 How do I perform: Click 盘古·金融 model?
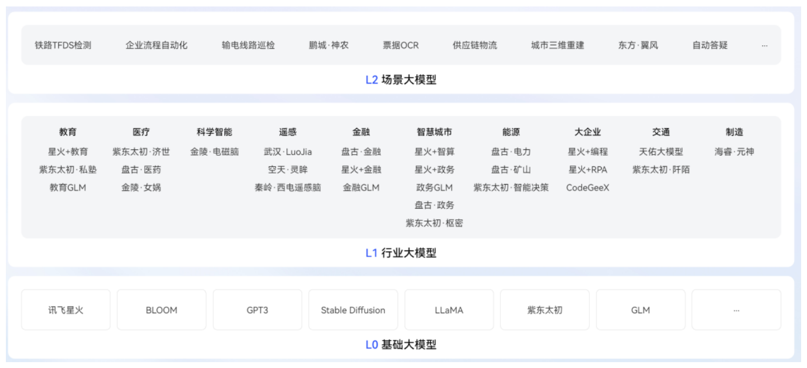pyautogui.click(x=361, y=152)
